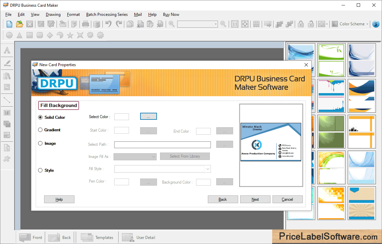Switch to the Front tab
The width and height of the screenshot is (382, 244).
coord(31,237)
